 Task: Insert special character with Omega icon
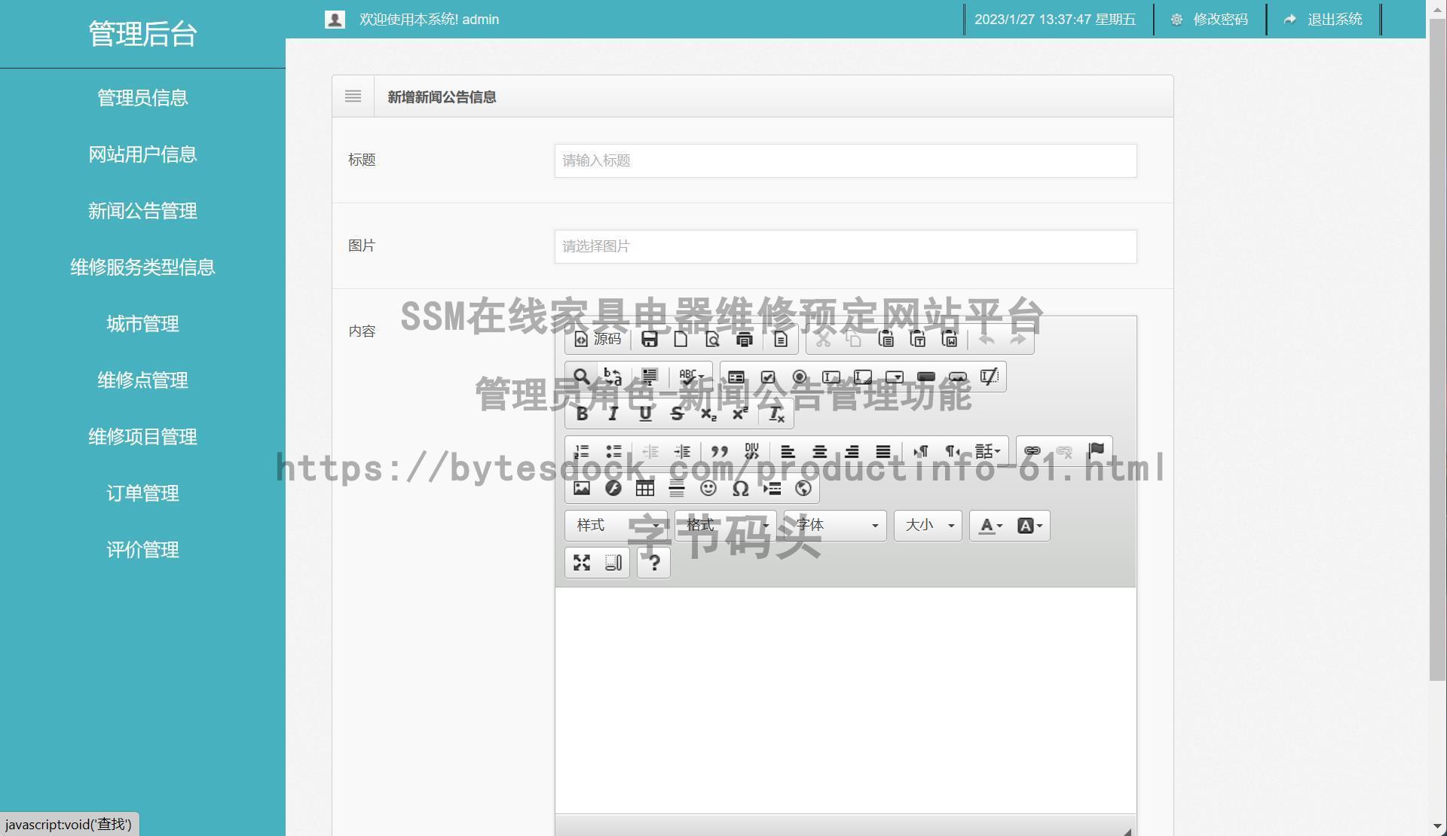740,488
